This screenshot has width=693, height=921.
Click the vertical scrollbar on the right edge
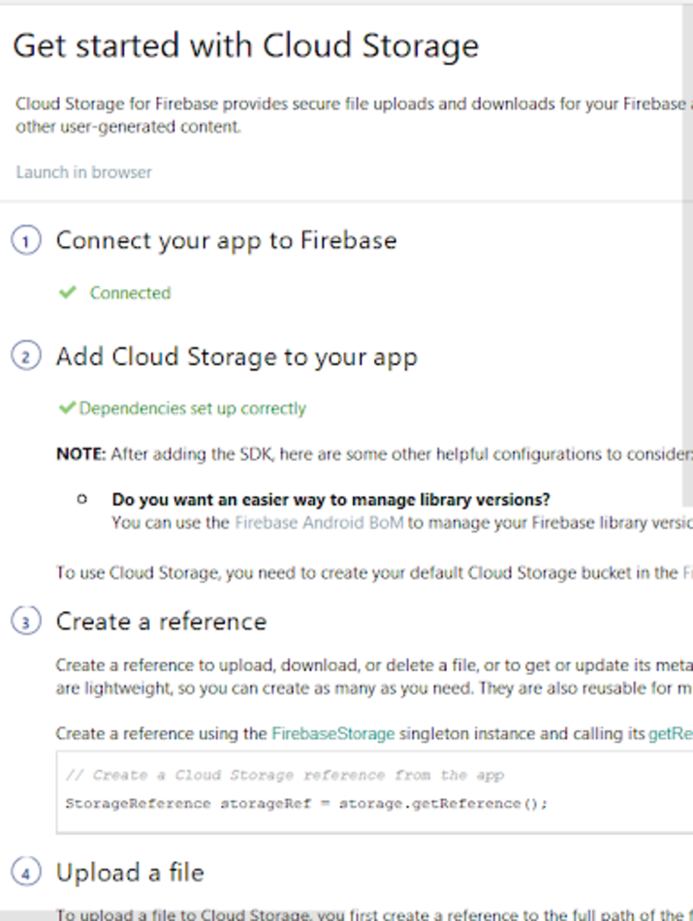688,242
